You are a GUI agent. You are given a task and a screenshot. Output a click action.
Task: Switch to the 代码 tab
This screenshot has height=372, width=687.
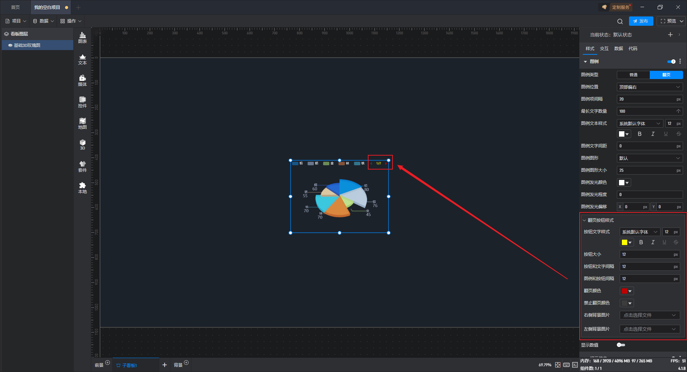click(x=633, y=49)
